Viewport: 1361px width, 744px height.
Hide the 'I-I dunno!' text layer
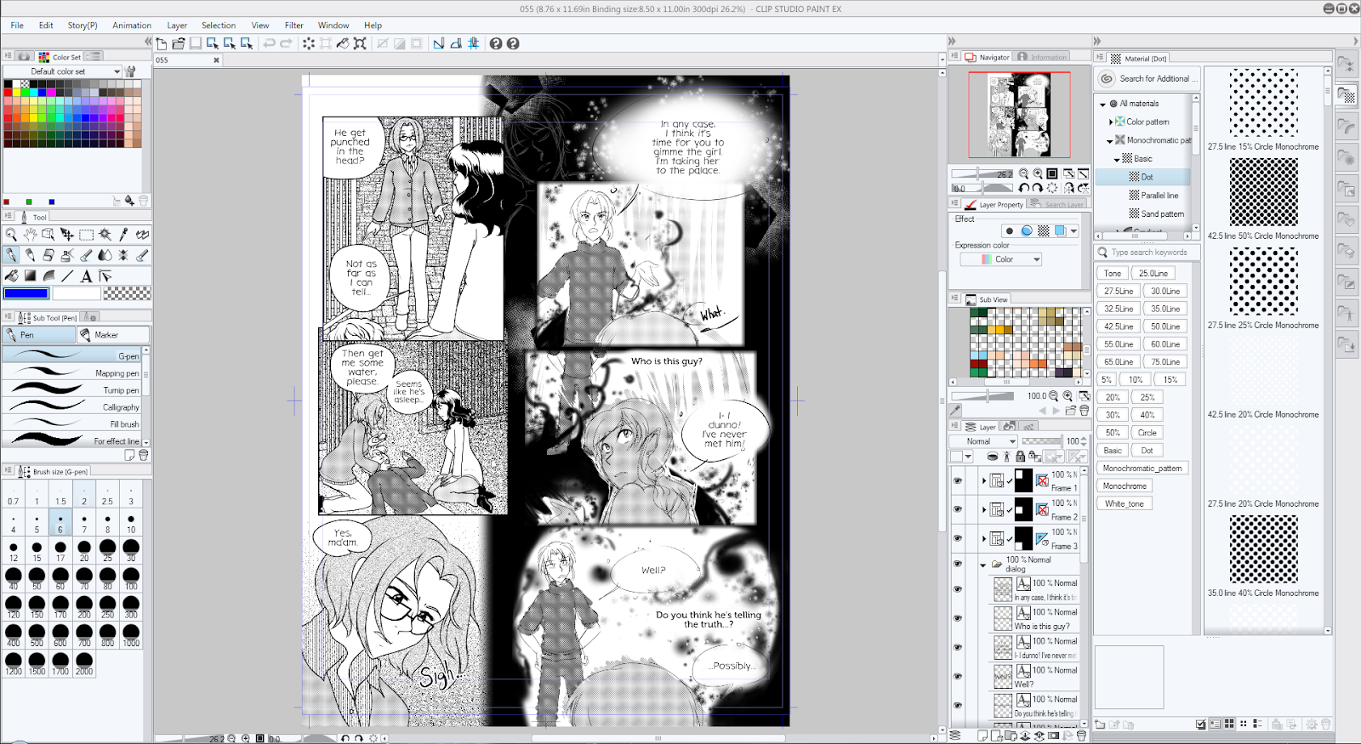coord(958,647)
